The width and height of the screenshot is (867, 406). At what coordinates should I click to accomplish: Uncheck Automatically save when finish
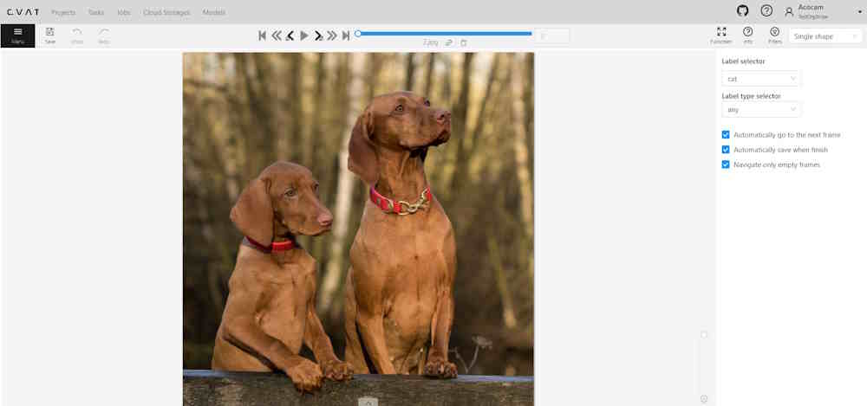[726, 150]
